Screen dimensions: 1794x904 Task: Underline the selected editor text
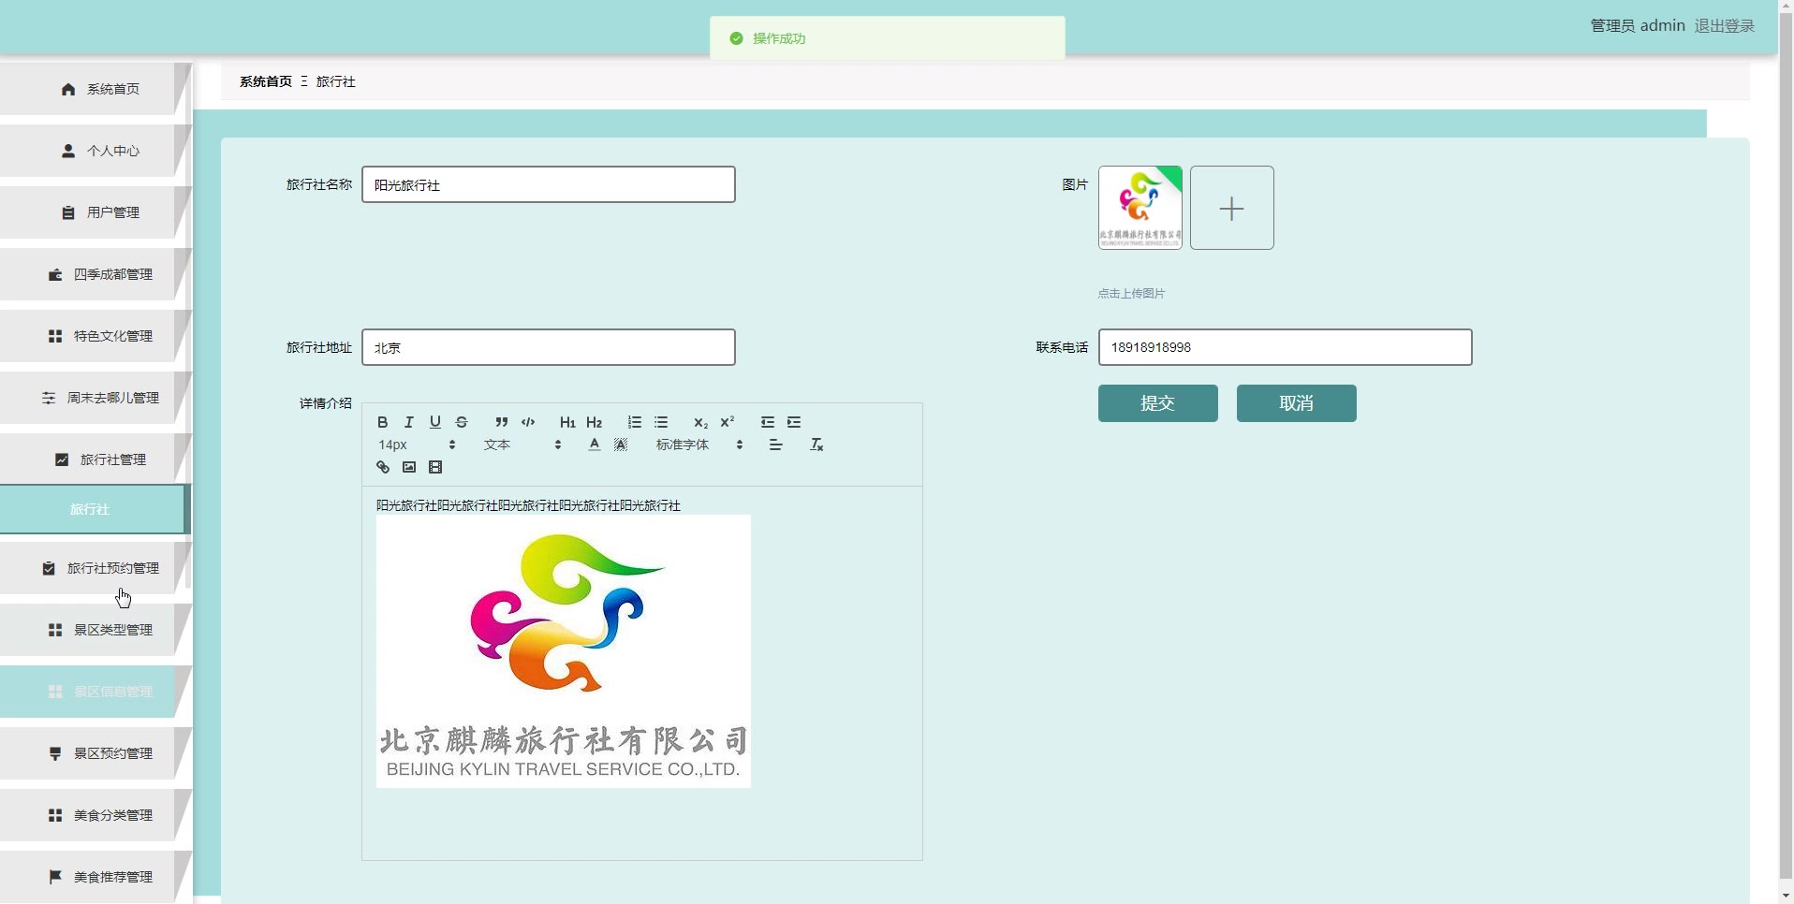tap(434, 422)
